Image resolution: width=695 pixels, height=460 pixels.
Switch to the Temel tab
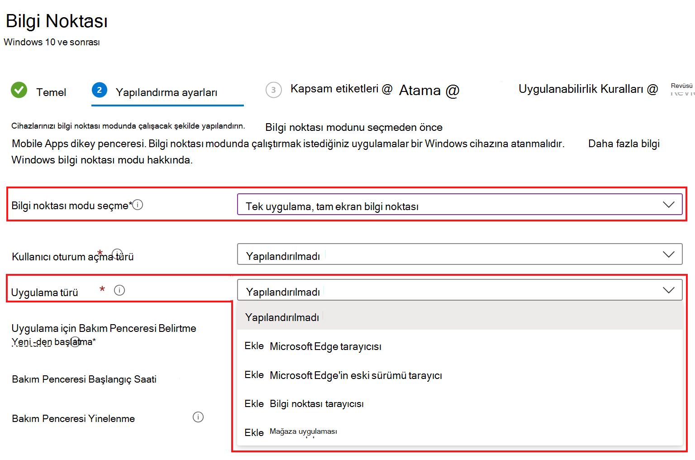coord(51,92)
